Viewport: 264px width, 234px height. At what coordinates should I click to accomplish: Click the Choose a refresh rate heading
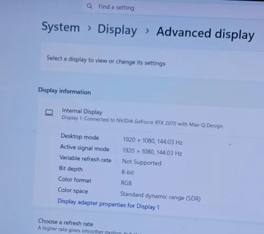(65, 222)
